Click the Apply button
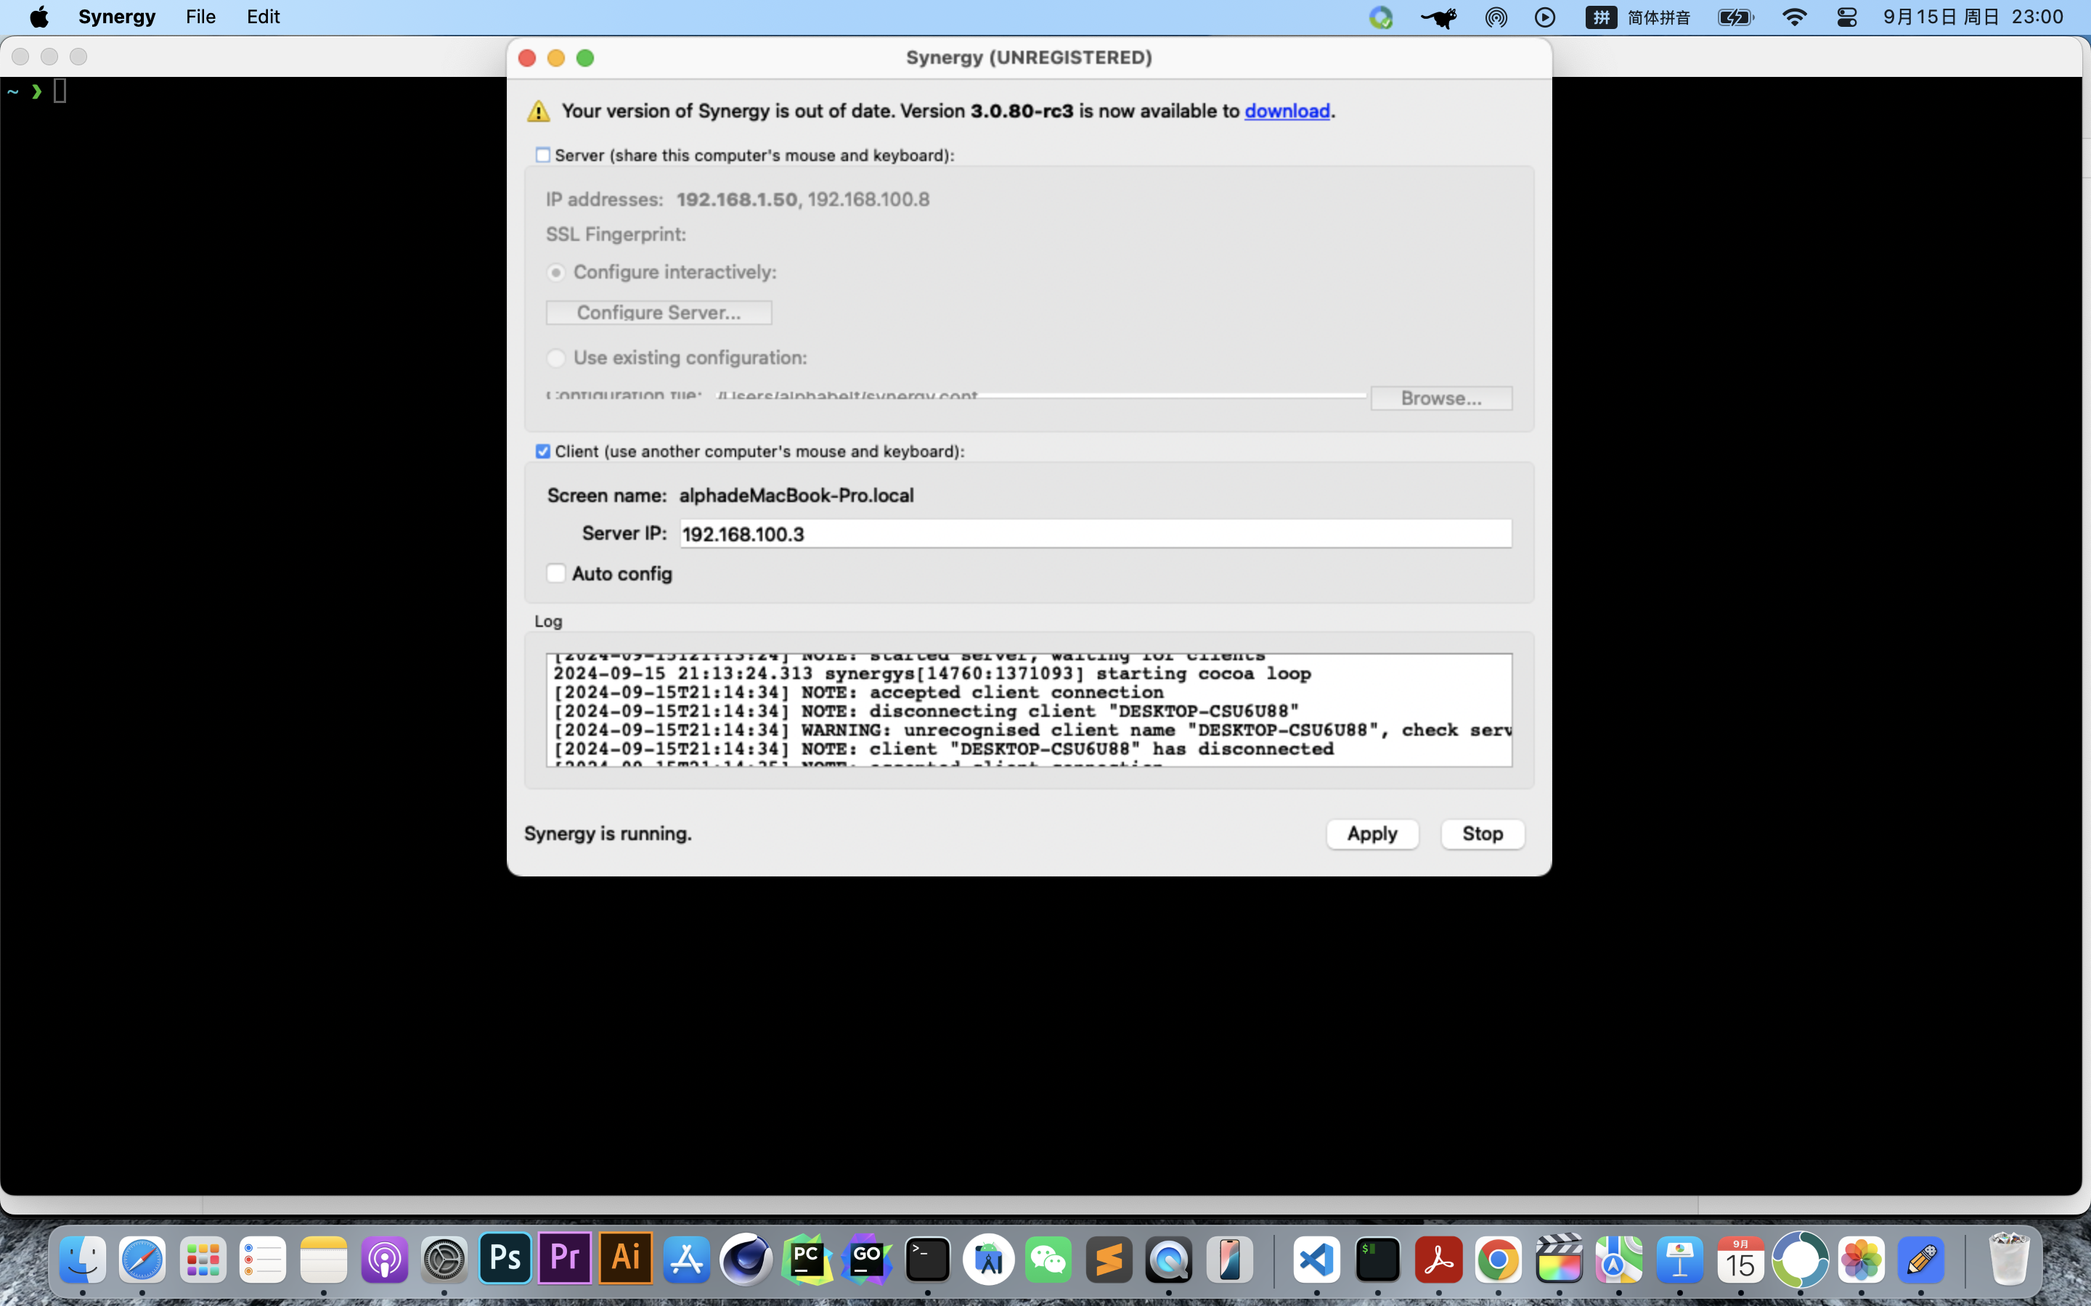The height and width of the screenshot is (1306, 2091). click(1372, 834)
